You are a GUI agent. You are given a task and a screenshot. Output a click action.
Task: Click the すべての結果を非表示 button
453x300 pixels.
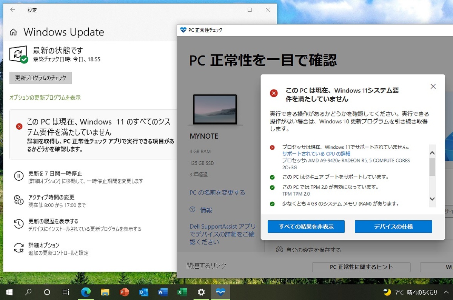[x=306, y=226]
